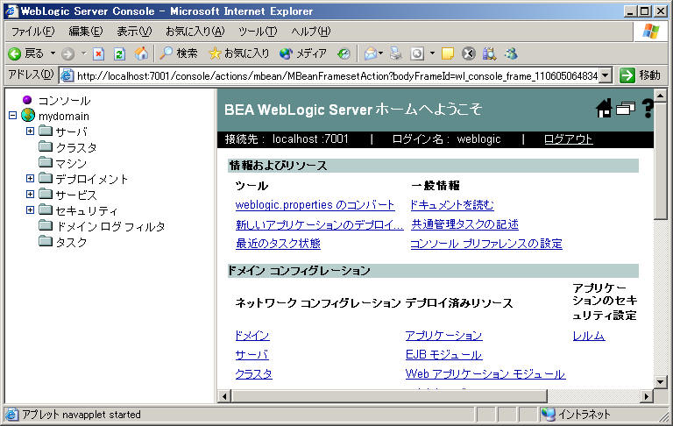The image size is (673, 426).
Task: Expand the デプロイメント tree node
Action: tap(30, 179)
